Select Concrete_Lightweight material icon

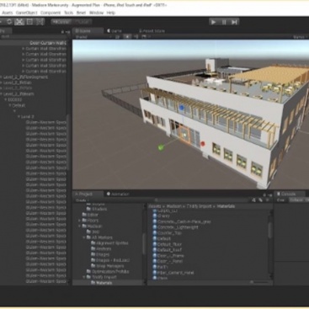pyautogui.click(x=154, y=227)
